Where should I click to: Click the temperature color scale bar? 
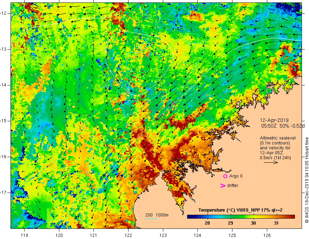[241, 217]
